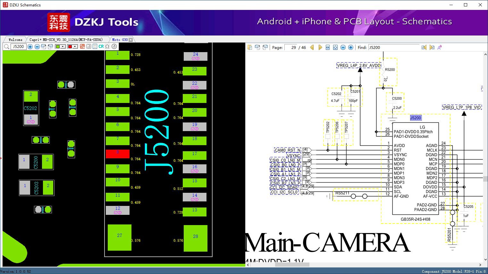Select the large pad 28 on J5200
Viewport: 488px width, 274px height.
click(x=196, y=238)
